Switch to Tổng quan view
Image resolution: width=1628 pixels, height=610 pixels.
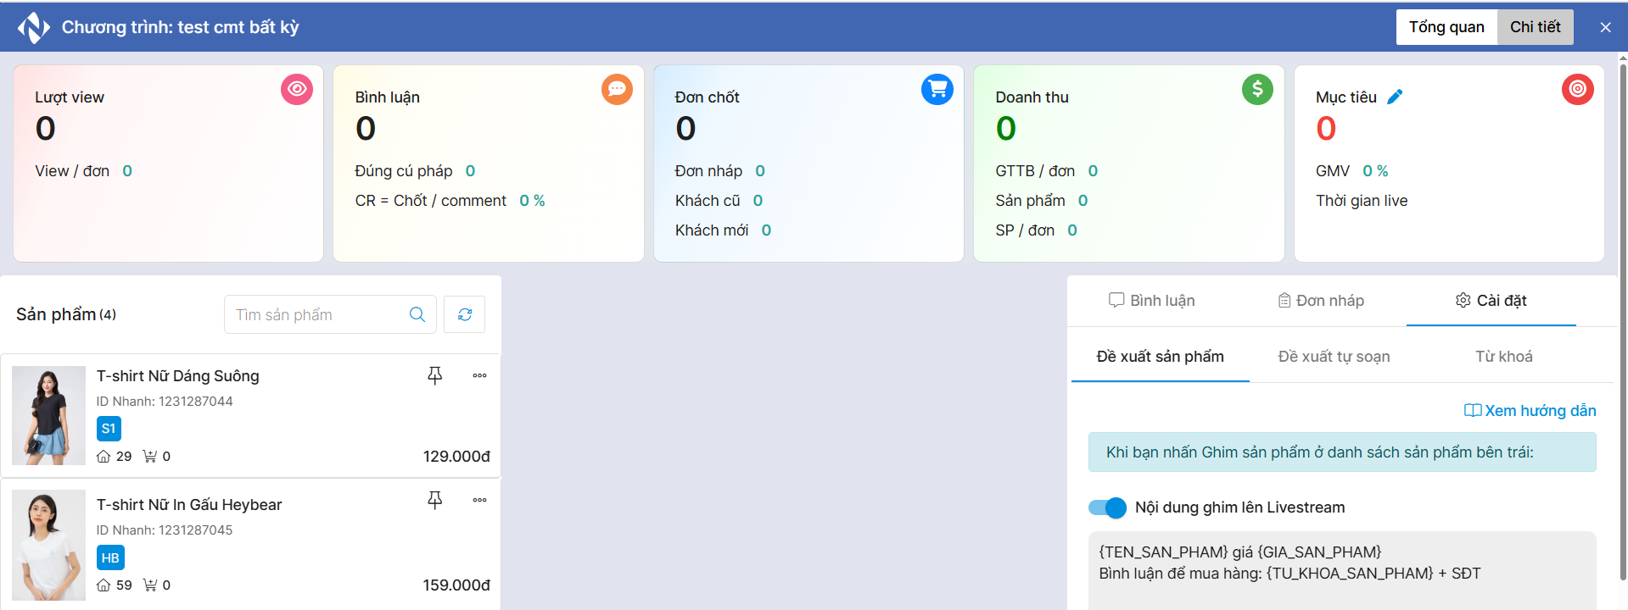(x=1446, y=27)
